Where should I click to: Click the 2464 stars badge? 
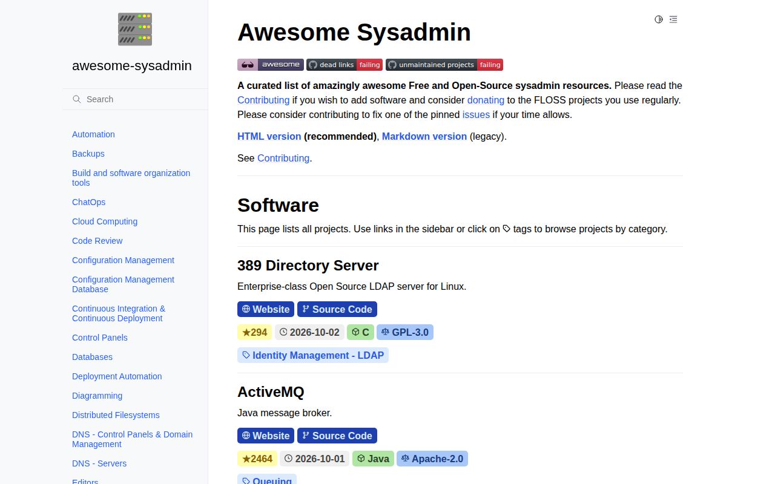click(257, 459)
